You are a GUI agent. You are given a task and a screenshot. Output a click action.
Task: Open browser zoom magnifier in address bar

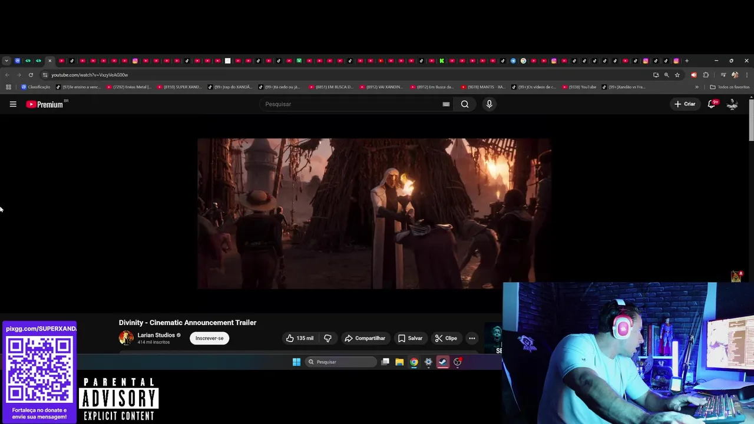(x=667, y=75)
